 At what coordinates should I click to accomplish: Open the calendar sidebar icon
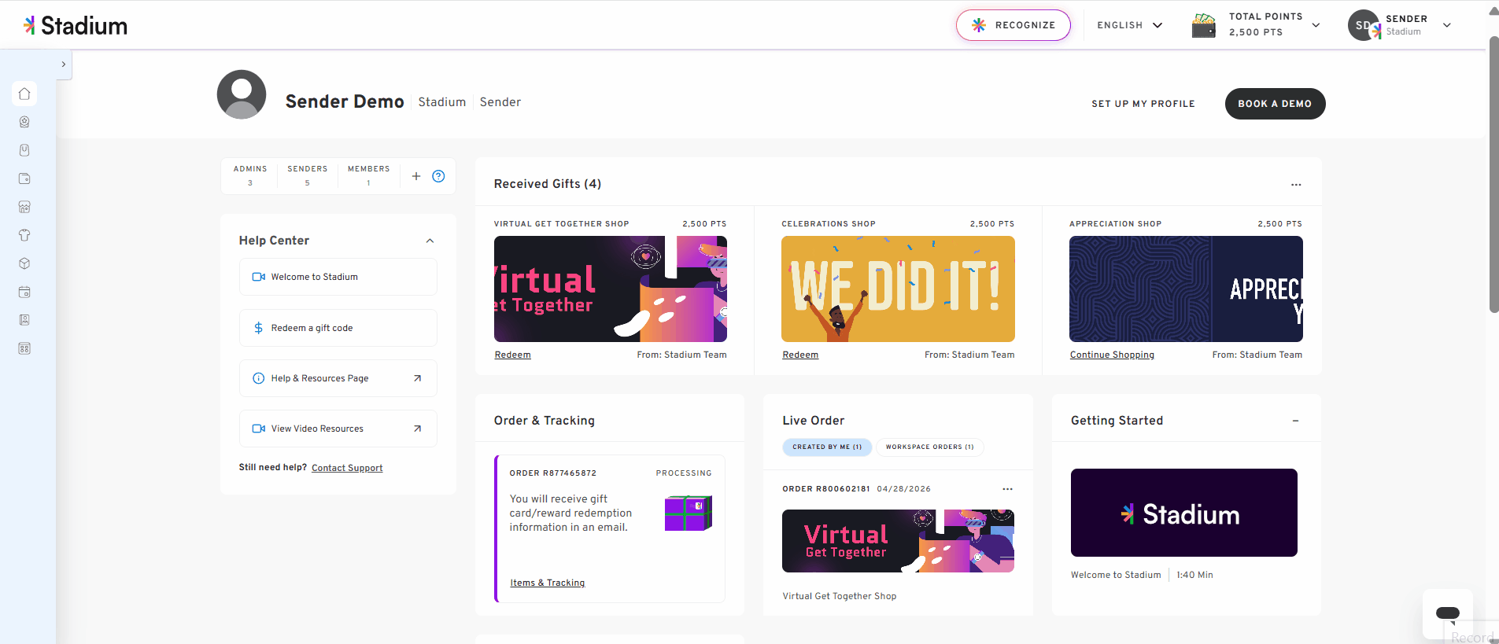24,292
